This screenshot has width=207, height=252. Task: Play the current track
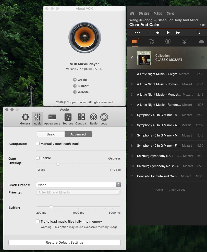coord(168,33)
